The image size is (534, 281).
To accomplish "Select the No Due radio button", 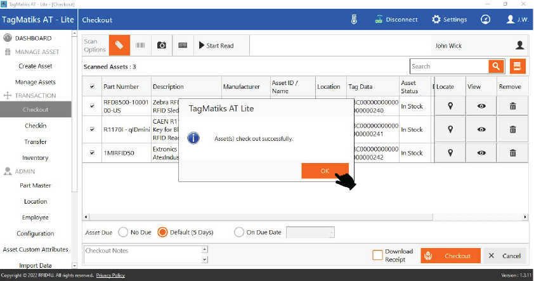I will (x=123, y=232).
